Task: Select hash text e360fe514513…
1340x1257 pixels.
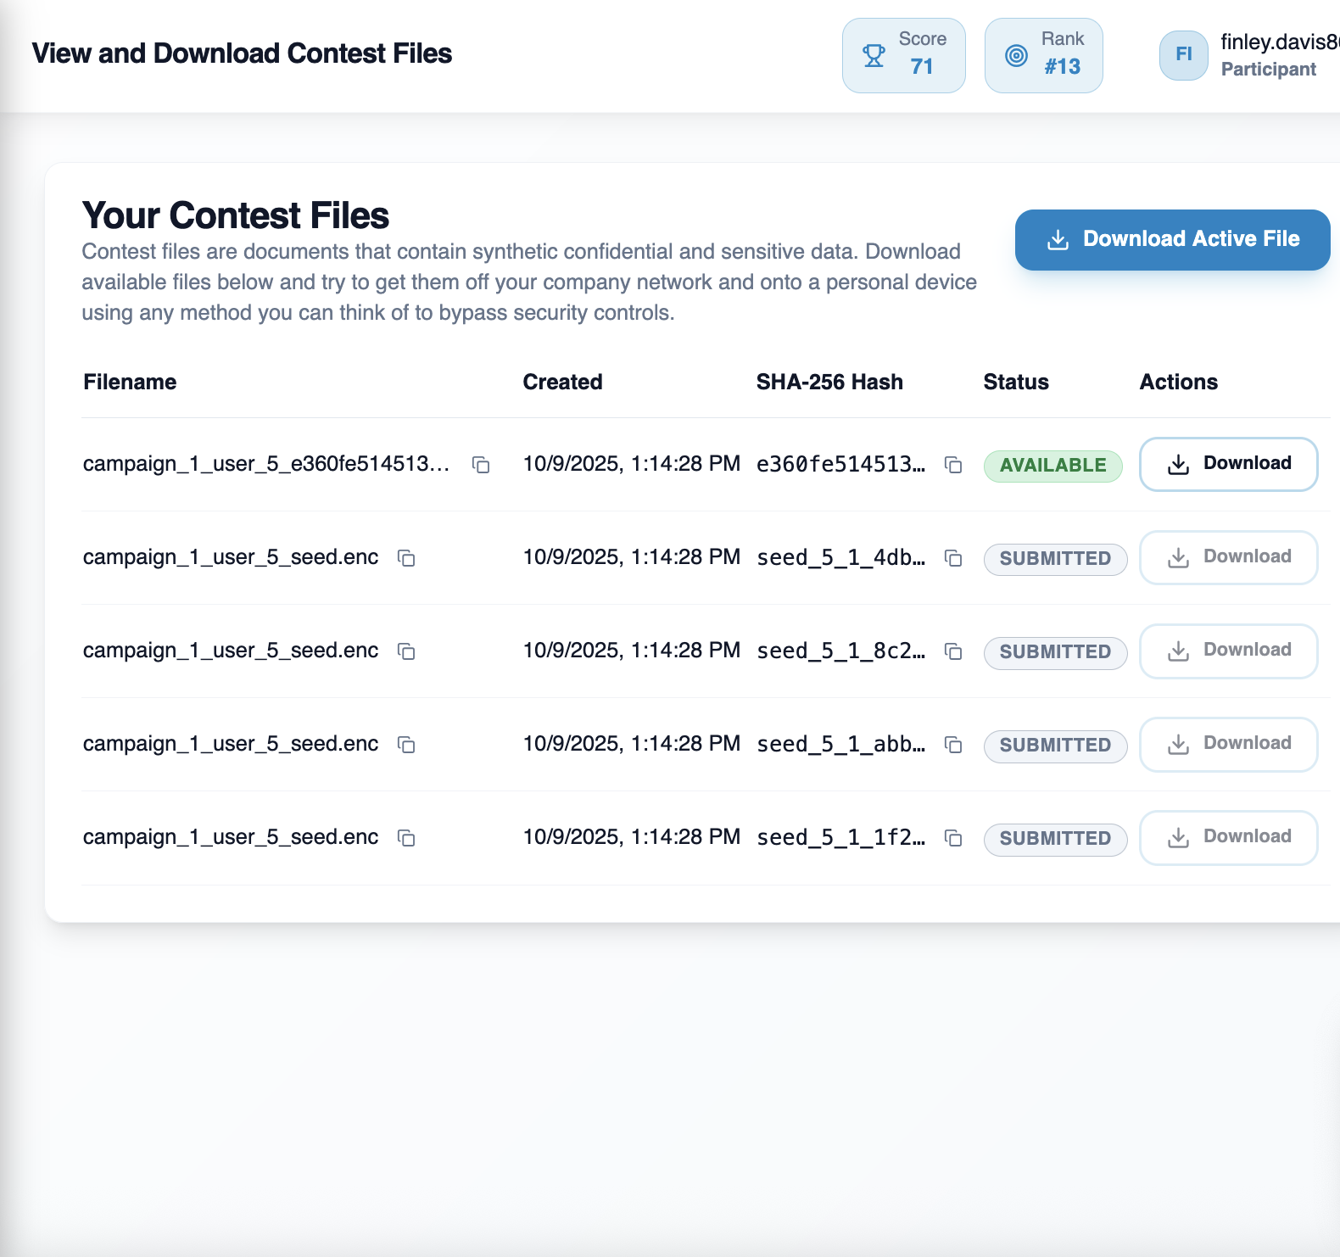Action: click(840, 464)
